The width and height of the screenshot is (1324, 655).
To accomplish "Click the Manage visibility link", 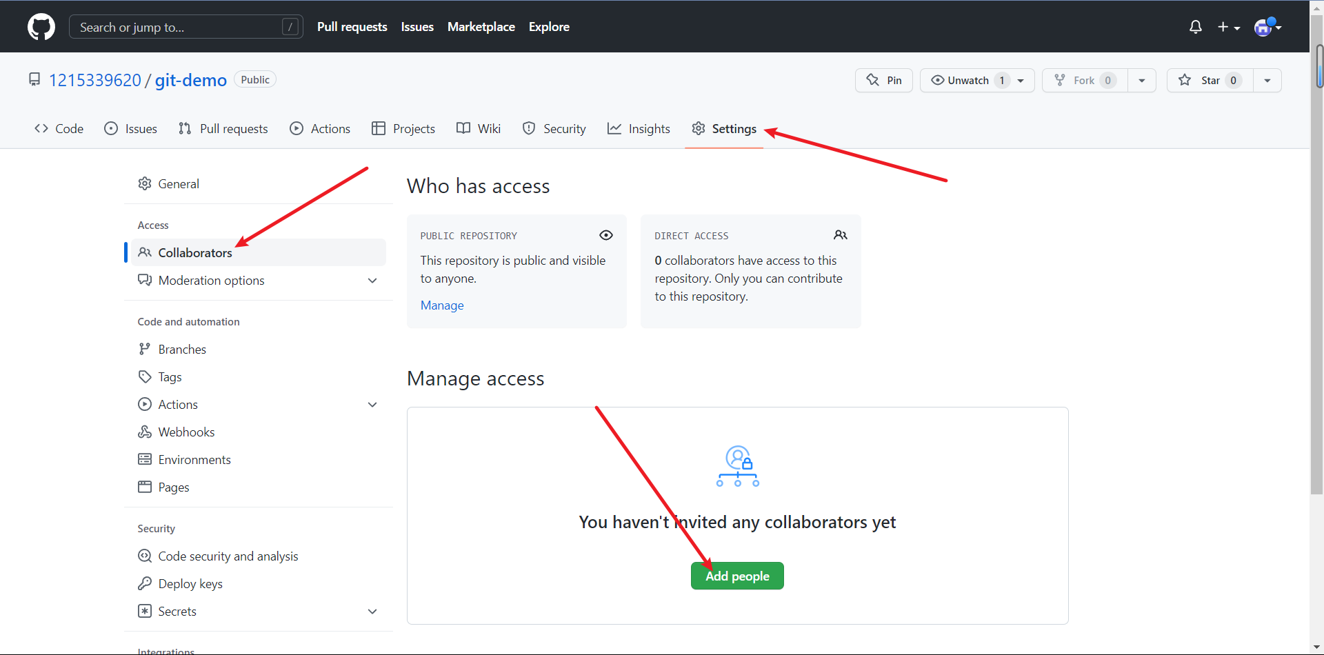I will (442, 305).
